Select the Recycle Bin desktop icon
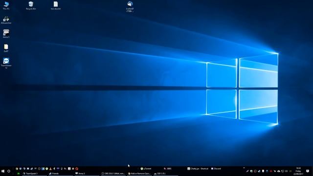The width and height of the screenshot is (313, 176). coord(31,5)
